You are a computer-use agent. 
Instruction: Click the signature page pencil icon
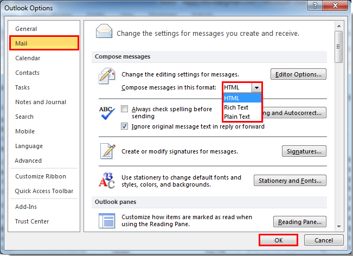(x=107, y=151)
